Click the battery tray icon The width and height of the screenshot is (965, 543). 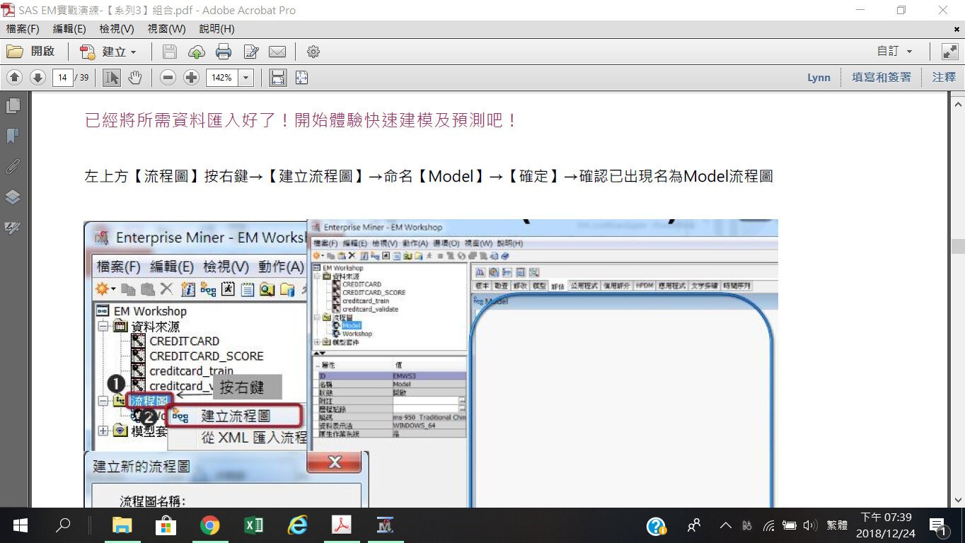(790, 525)
